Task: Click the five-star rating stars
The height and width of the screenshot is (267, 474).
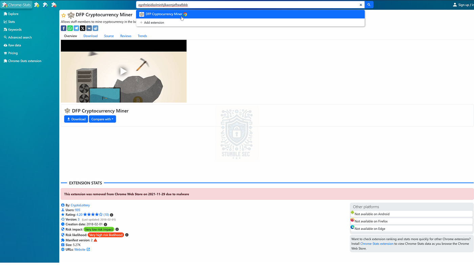Action: 93,215
